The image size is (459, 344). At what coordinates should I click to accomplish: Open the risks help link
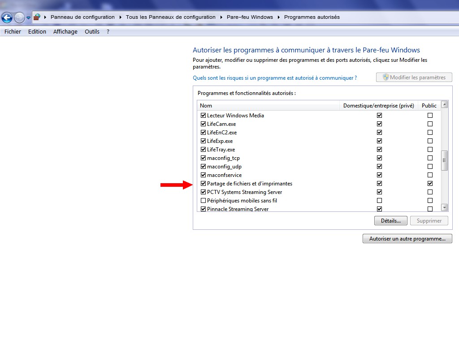coord(274,78)
